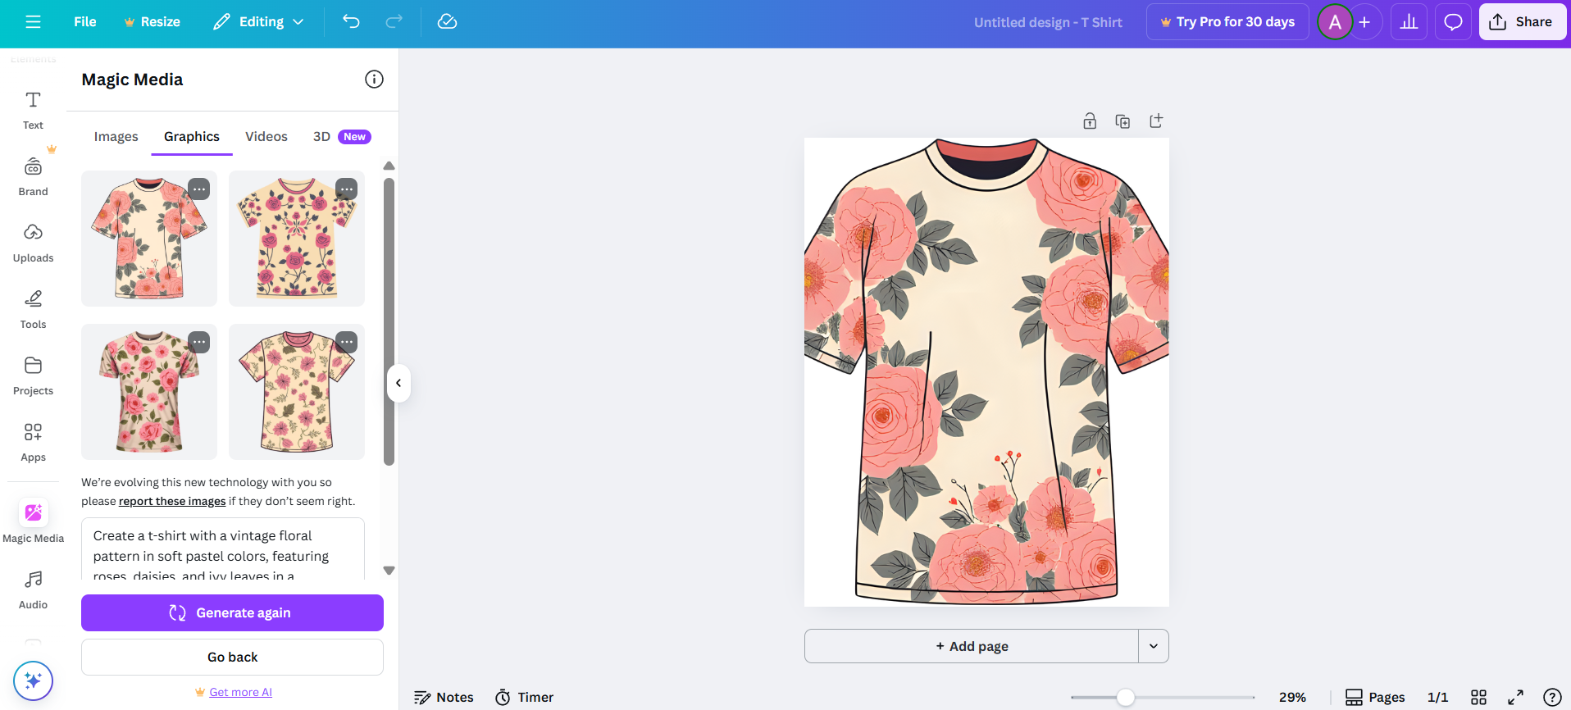
Task: Open more options on first generated graphic
Action: click(x=199, y=189)
